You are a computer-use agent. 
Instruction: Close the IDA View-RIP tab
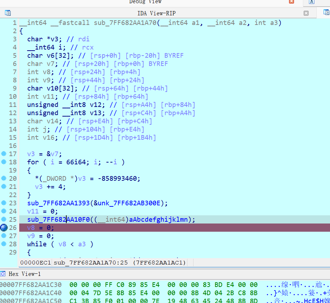pyautogui.click(x=306, y=13)
